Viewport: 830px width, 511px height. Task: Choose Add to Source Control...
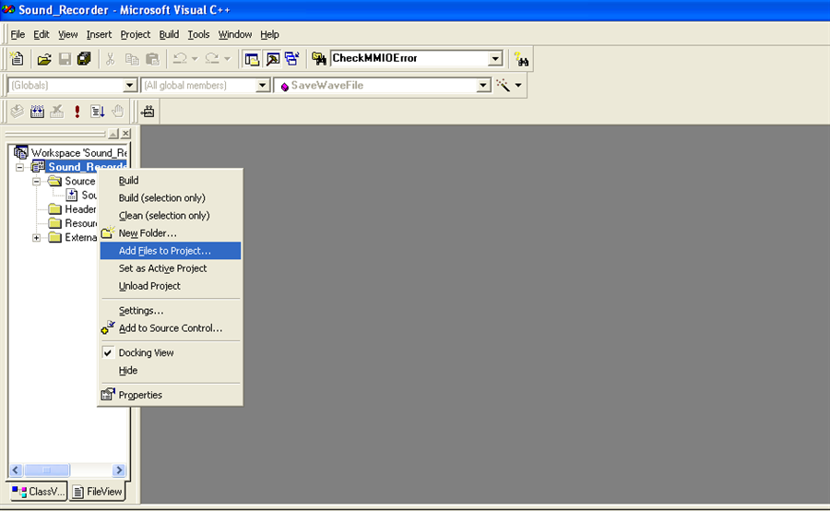(171, 328)
